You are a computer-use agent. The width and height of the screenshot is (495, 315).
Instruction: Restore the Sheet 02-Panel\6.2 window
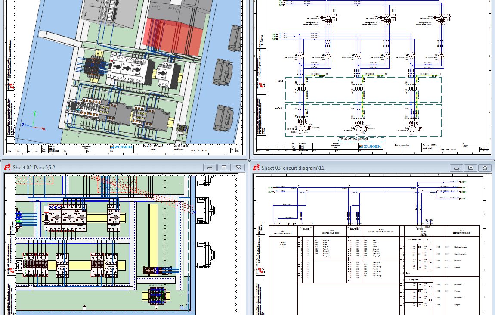point(224,167)
